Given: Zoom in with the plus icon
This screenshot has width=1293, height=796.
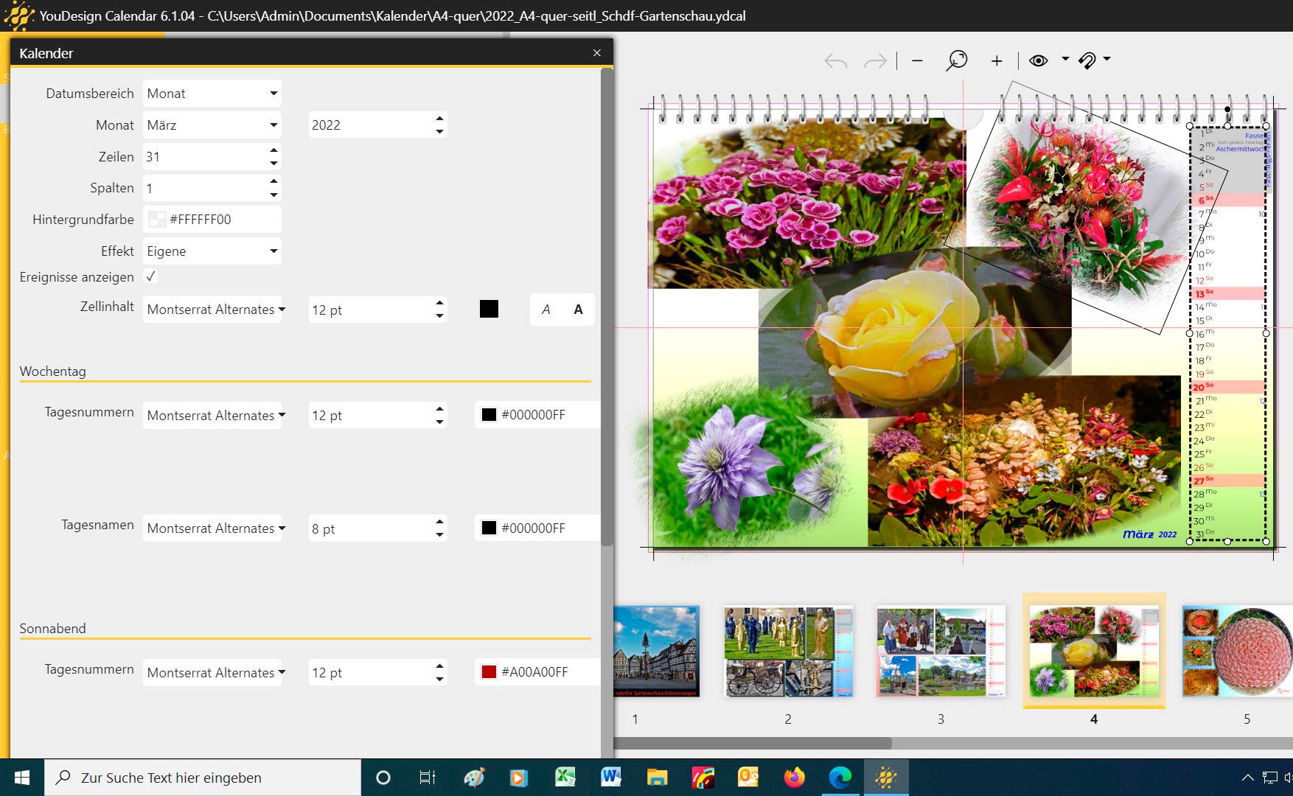Looking at the screenshot, I should [996, 61].
